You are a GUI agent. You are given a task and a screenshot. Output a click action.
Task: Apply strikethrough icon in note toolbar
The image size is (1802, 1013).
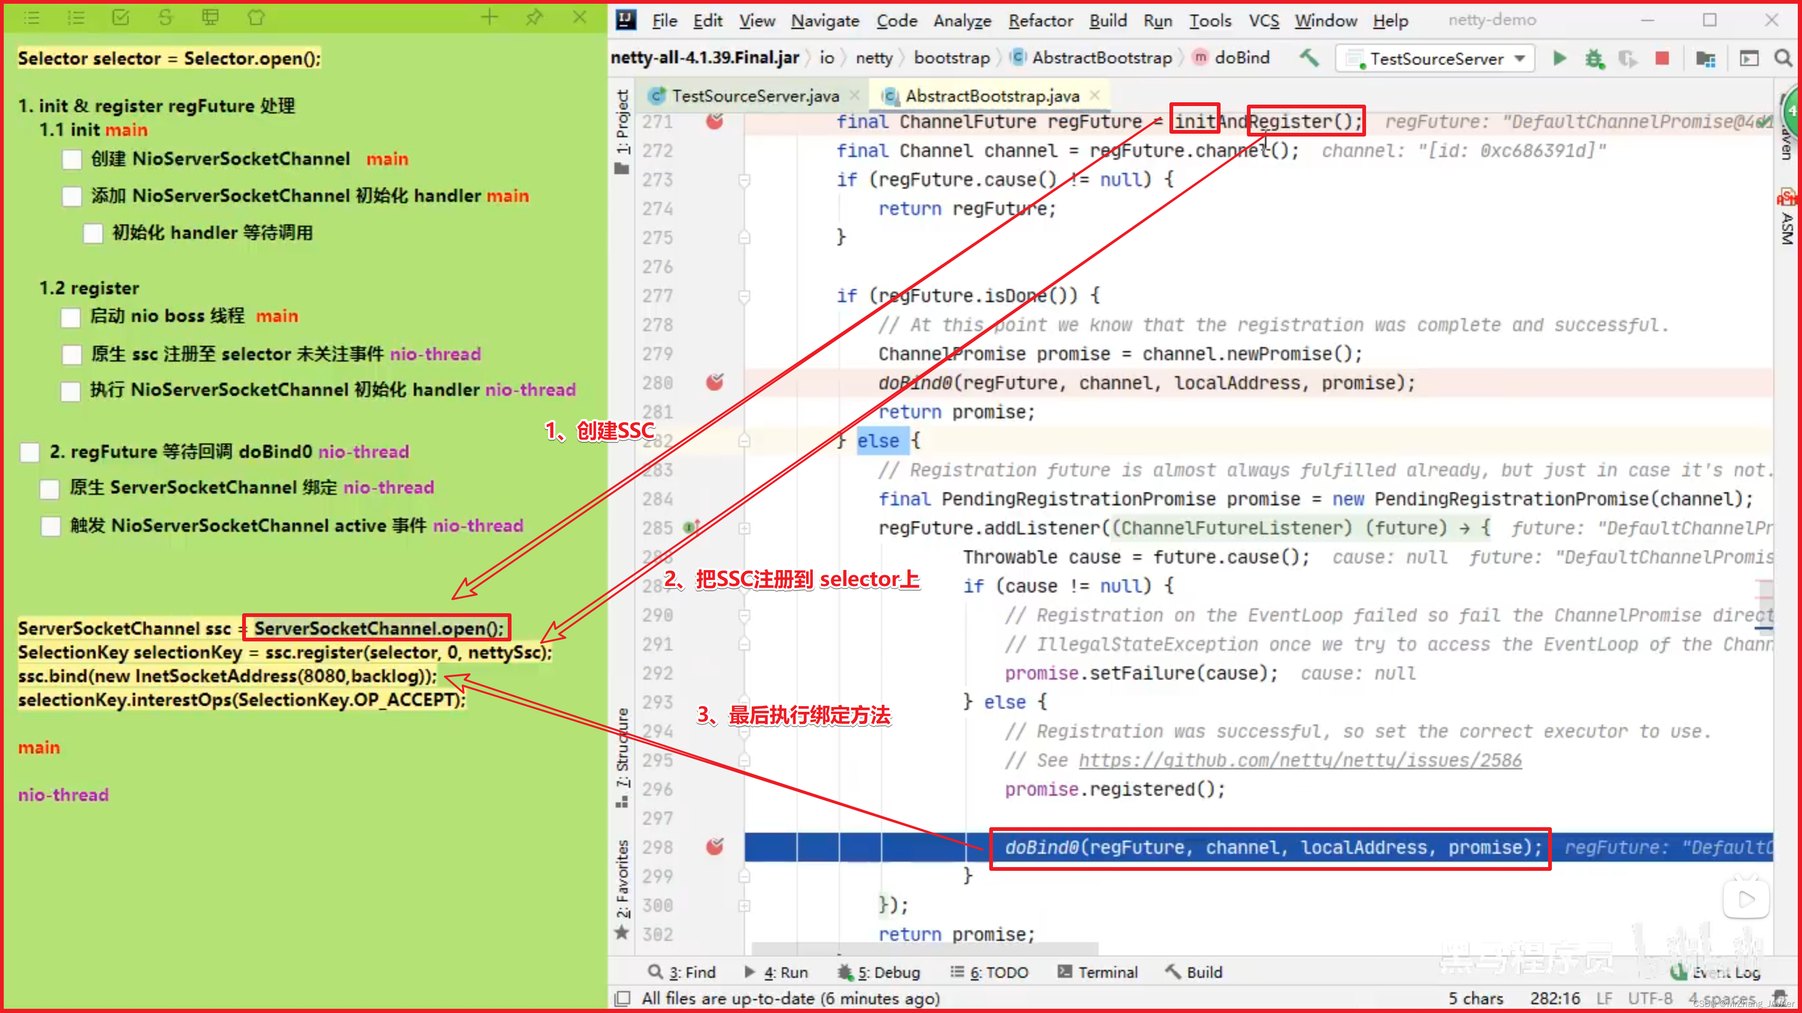coord(165,17)
